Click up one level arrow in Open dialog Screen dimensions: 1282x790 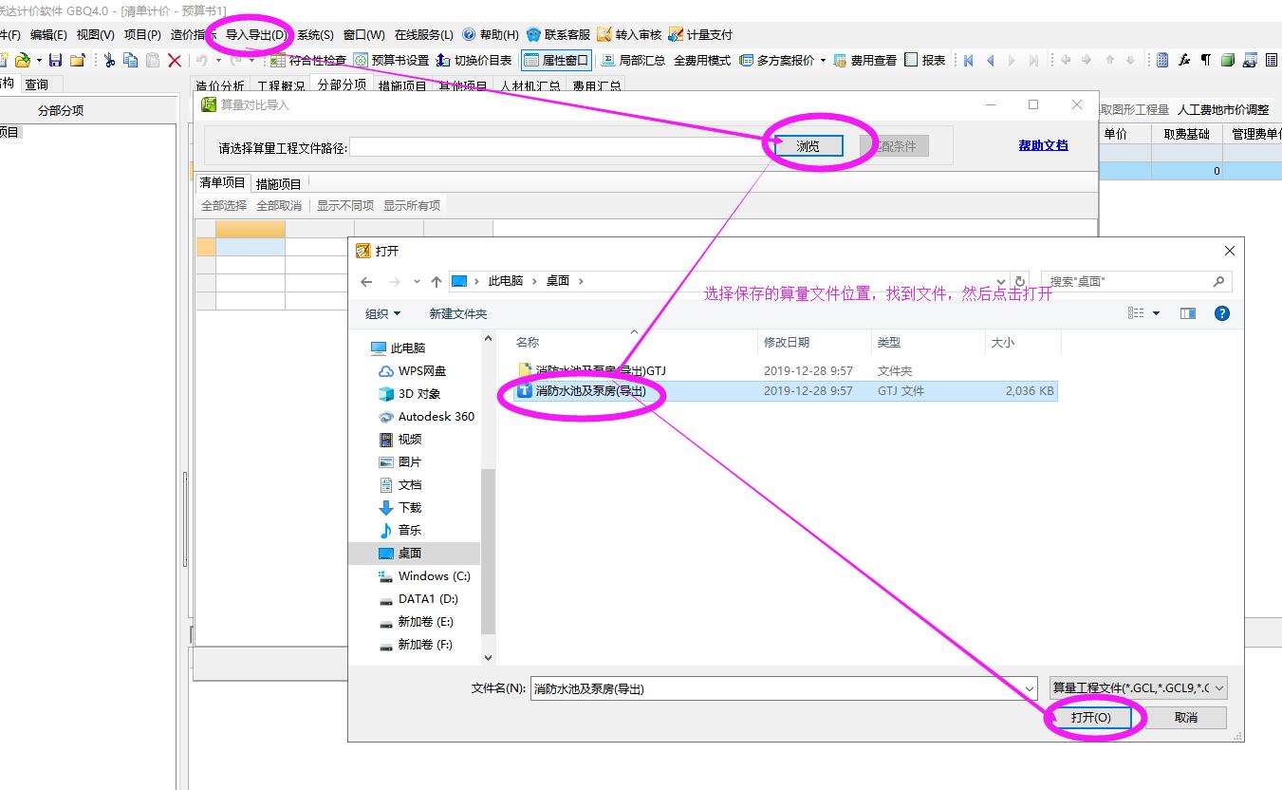[x=437, y=281]
